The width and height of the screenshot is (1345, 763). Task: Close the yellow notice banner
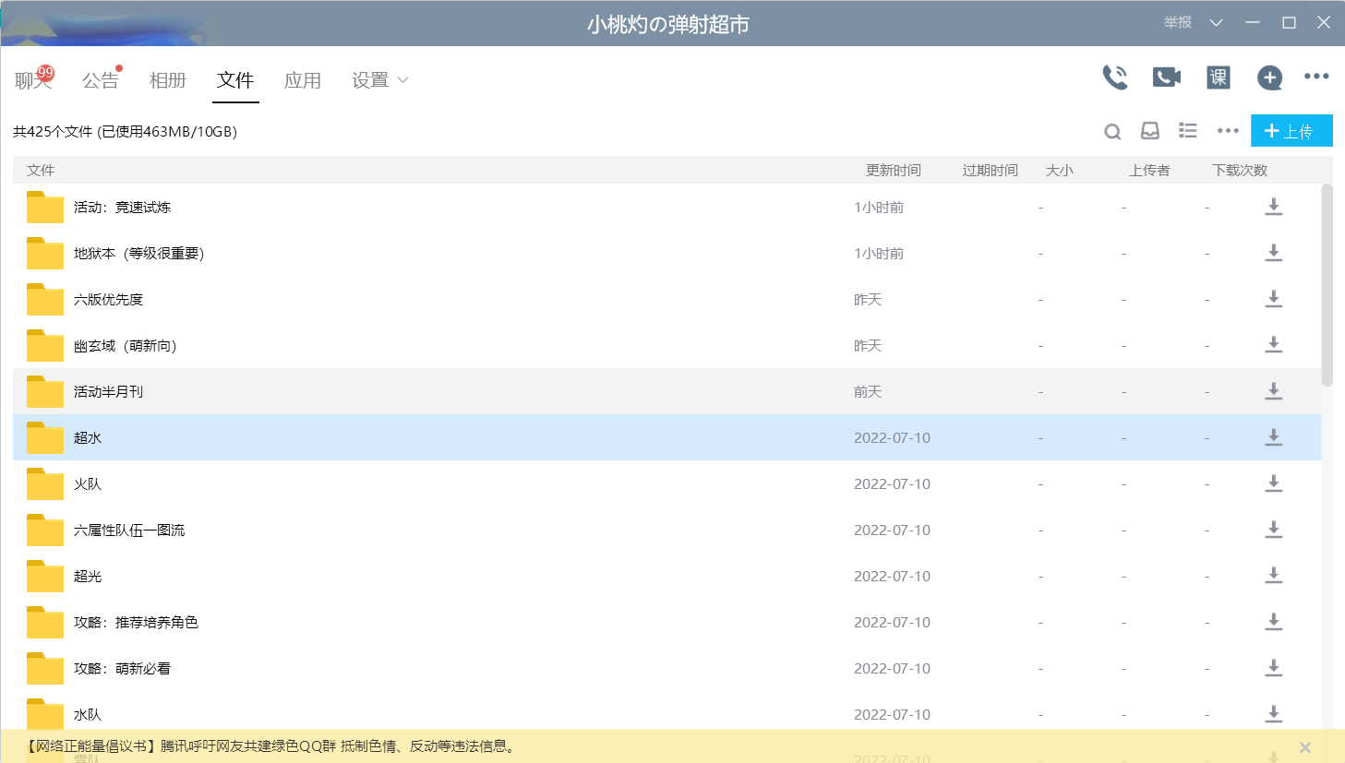(x=1305, y=747)
